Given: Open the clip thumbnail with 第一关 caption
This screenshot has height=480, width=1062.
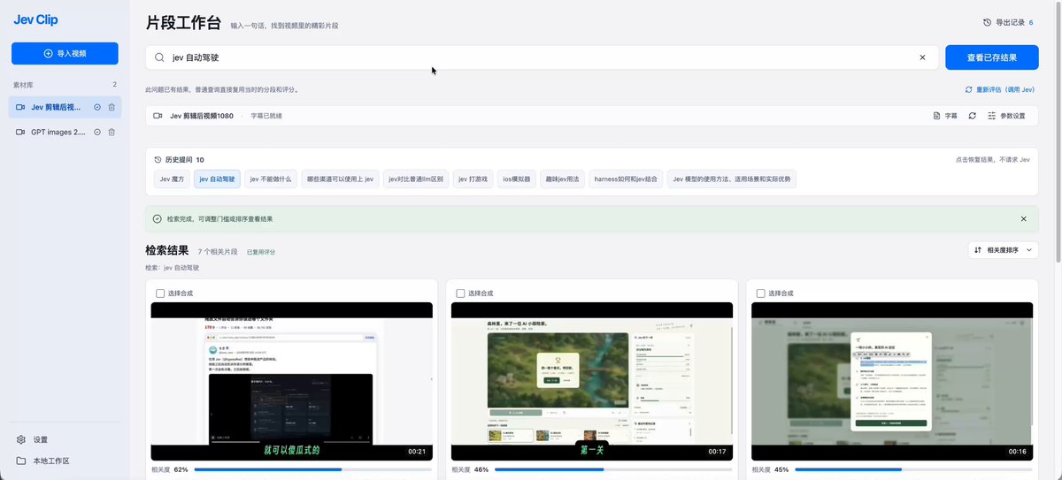Looking at the screenshot, I should [592, 381].
